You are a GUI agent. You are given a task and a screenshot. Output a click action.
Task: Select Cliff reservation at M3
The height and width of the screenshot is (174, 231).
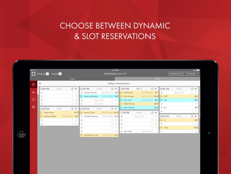pyautogui.click(x=179, y=96)
